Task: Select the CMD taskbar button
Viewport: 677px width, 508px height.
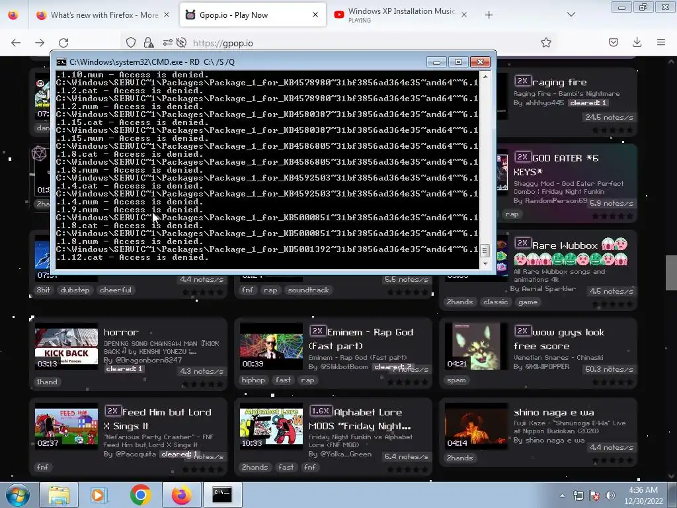Action: 222,495
